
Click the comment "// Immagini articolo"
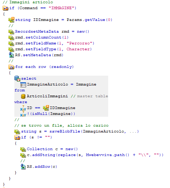[x=28, y=2]
